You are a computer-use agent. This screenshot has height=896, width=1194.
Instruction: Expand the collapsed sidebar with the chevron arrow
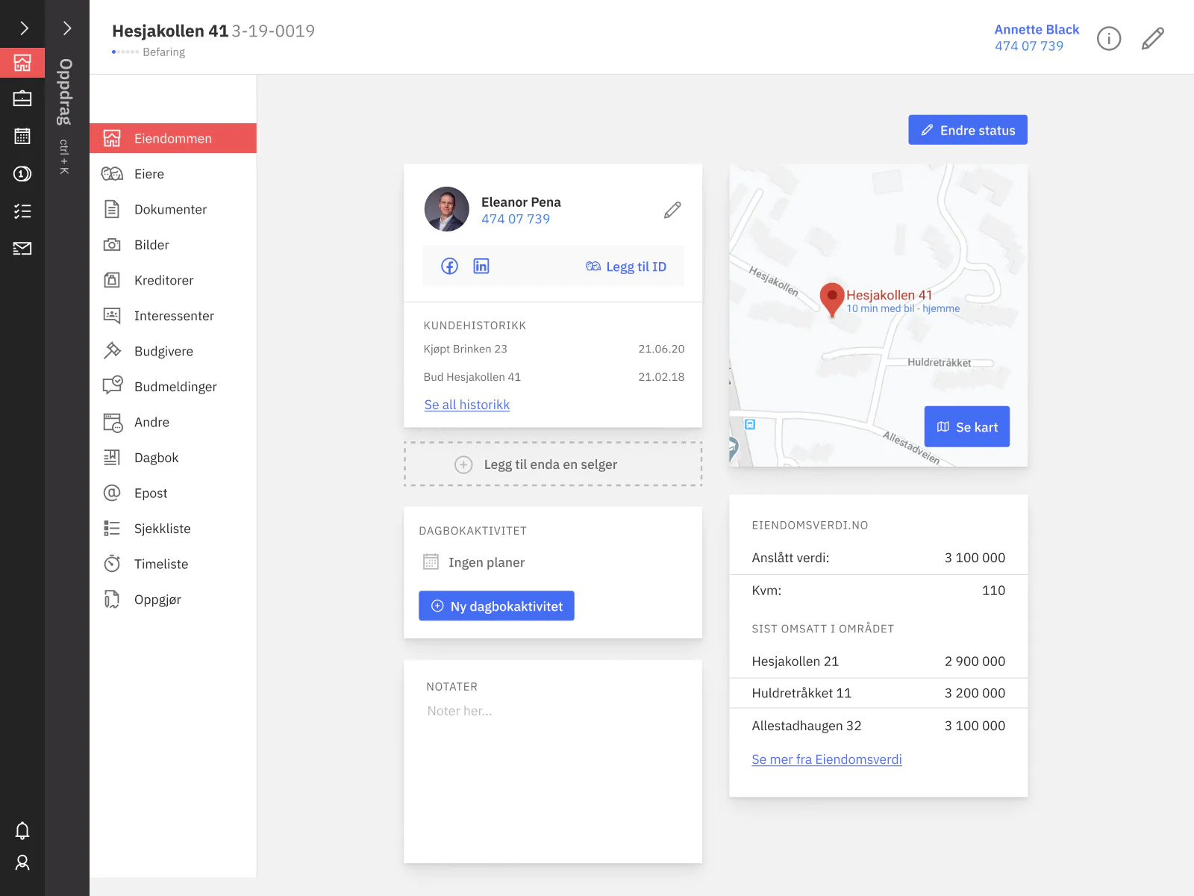pyautogui.click(x=22, y=27)
